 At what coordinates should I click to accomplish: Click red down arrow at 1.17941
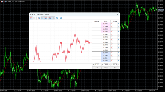tap(112, 39)
